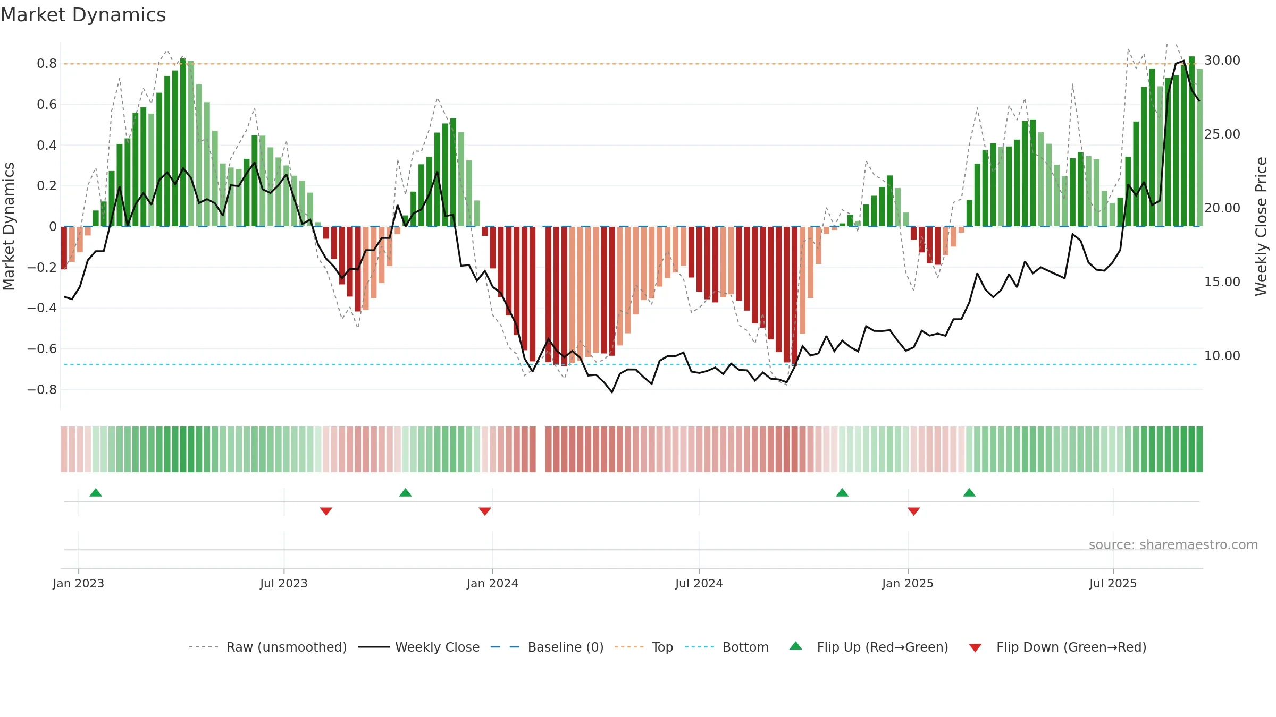1276x717 pixels.
Task: Click the red triangle icon in the legend
Action: [975, 648]
